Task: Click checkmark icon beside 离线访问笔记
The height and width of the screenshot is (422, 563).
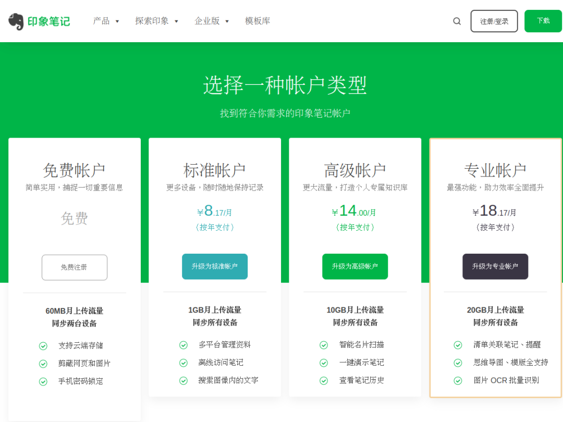Action: 183,363
